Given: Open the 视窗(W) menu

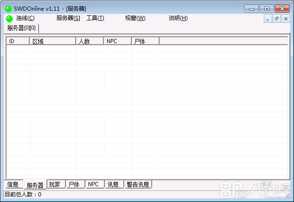Looking at the screenshot, I should coord(135,18).
